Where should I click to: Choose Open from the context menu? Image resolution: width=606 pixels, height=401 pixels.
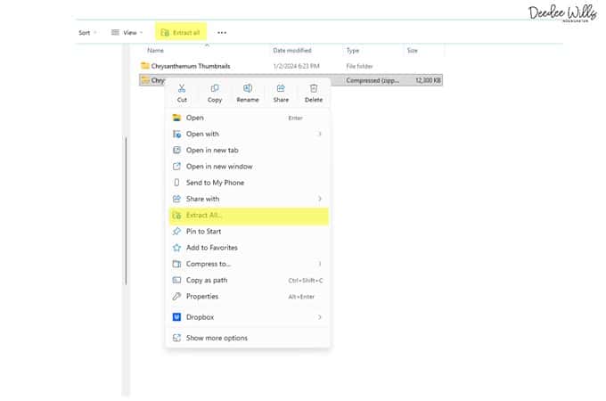(249, 118)
